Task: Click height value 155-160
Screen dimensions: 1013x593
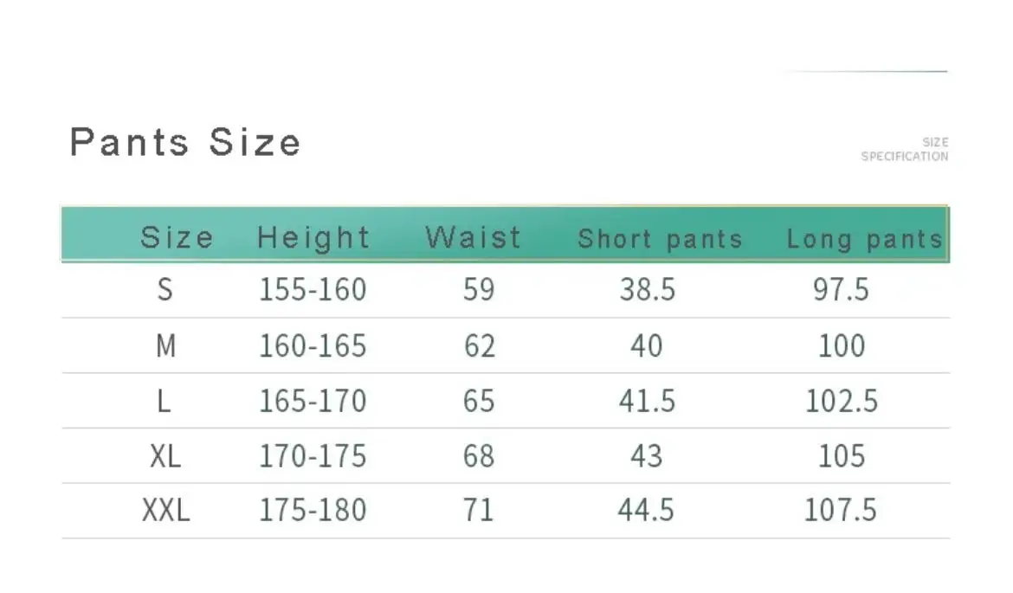Action: point(313,289)
